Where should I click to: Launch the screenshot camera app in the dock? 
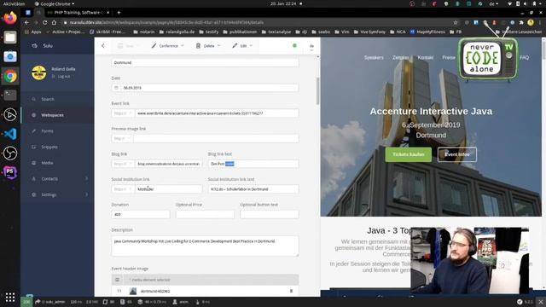pos(10,56)
